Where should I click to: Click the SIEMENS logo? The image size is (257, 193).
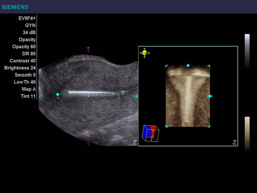15,7
